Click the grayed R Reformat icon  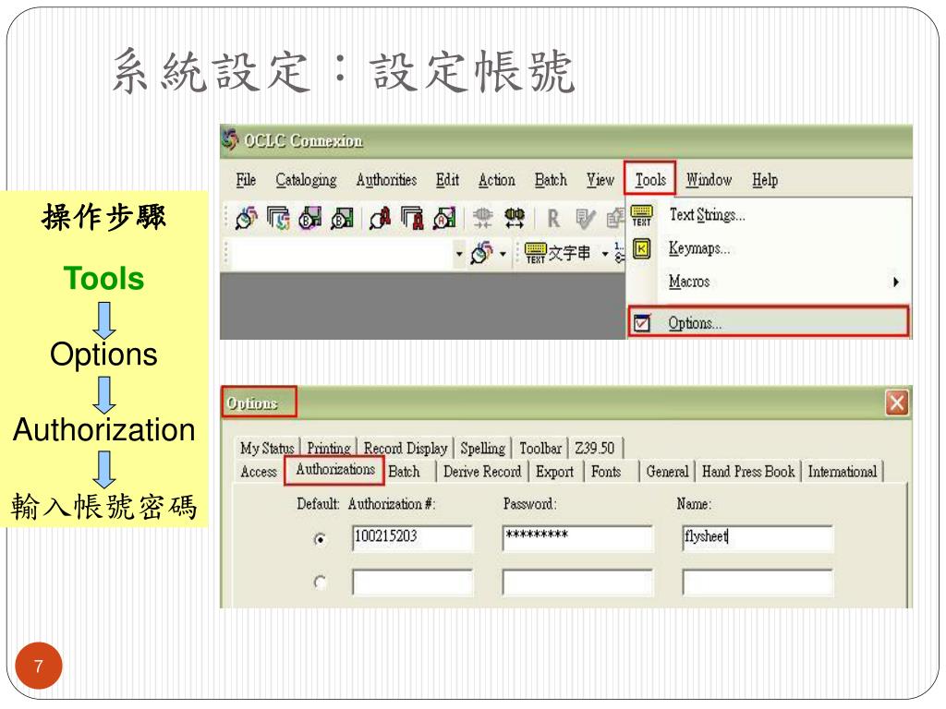[552, 218]
